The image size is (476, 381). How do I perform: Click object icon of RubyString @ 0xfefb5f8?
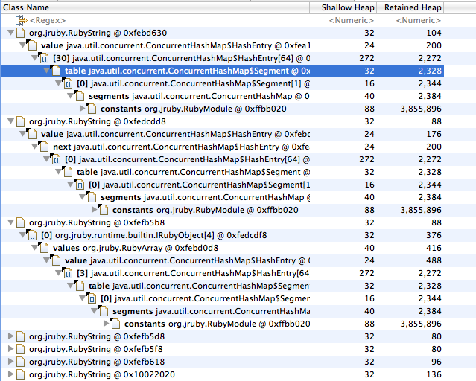20,349
